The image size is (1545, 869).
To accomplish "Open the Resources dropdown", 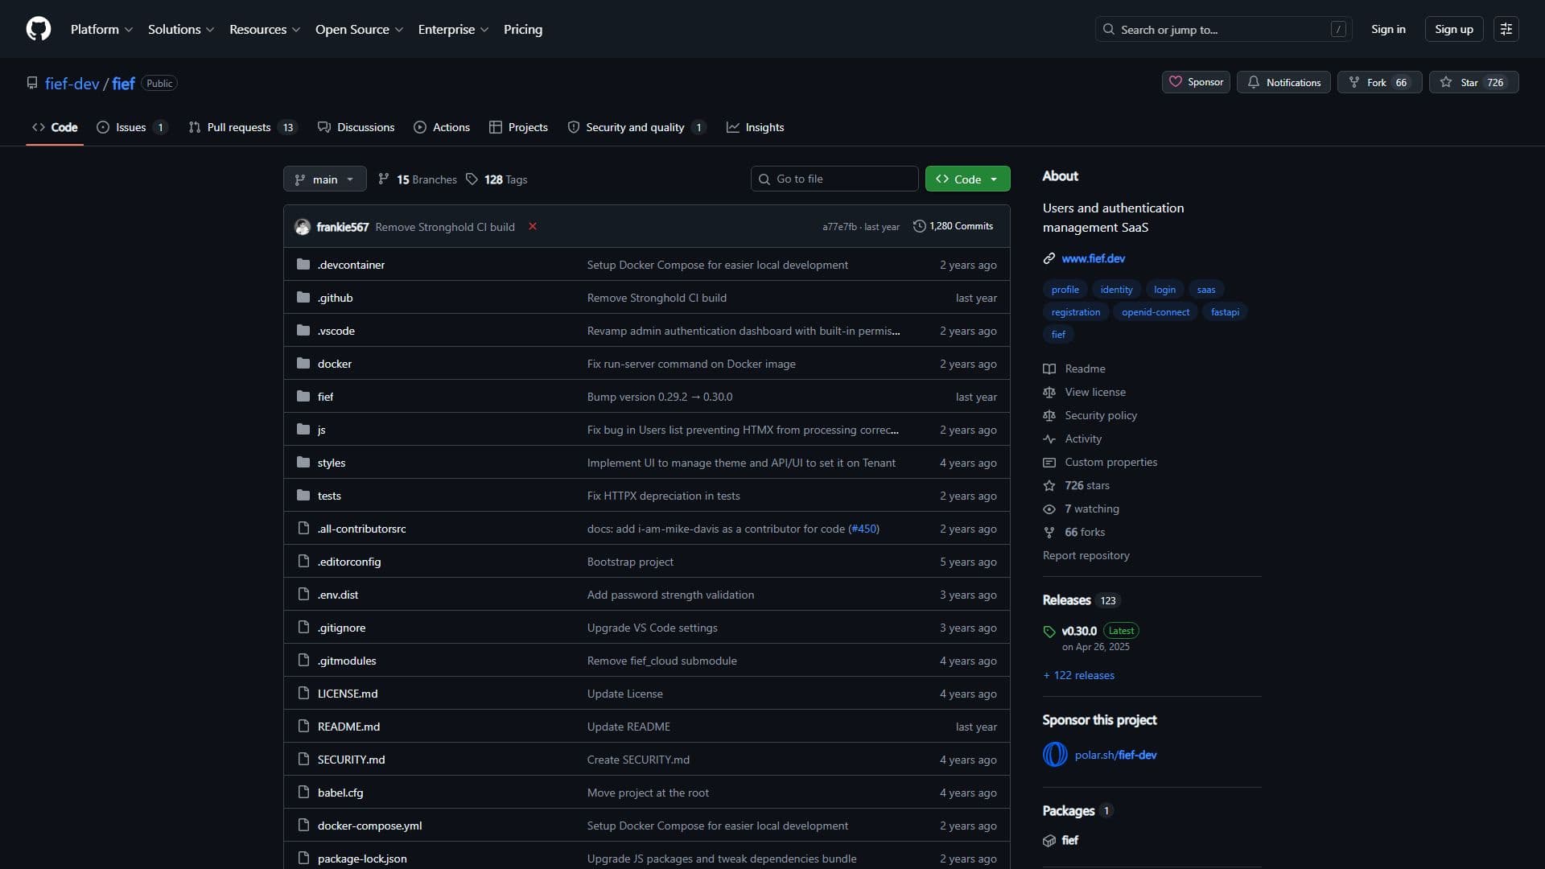I will click(x=265, y=29).
